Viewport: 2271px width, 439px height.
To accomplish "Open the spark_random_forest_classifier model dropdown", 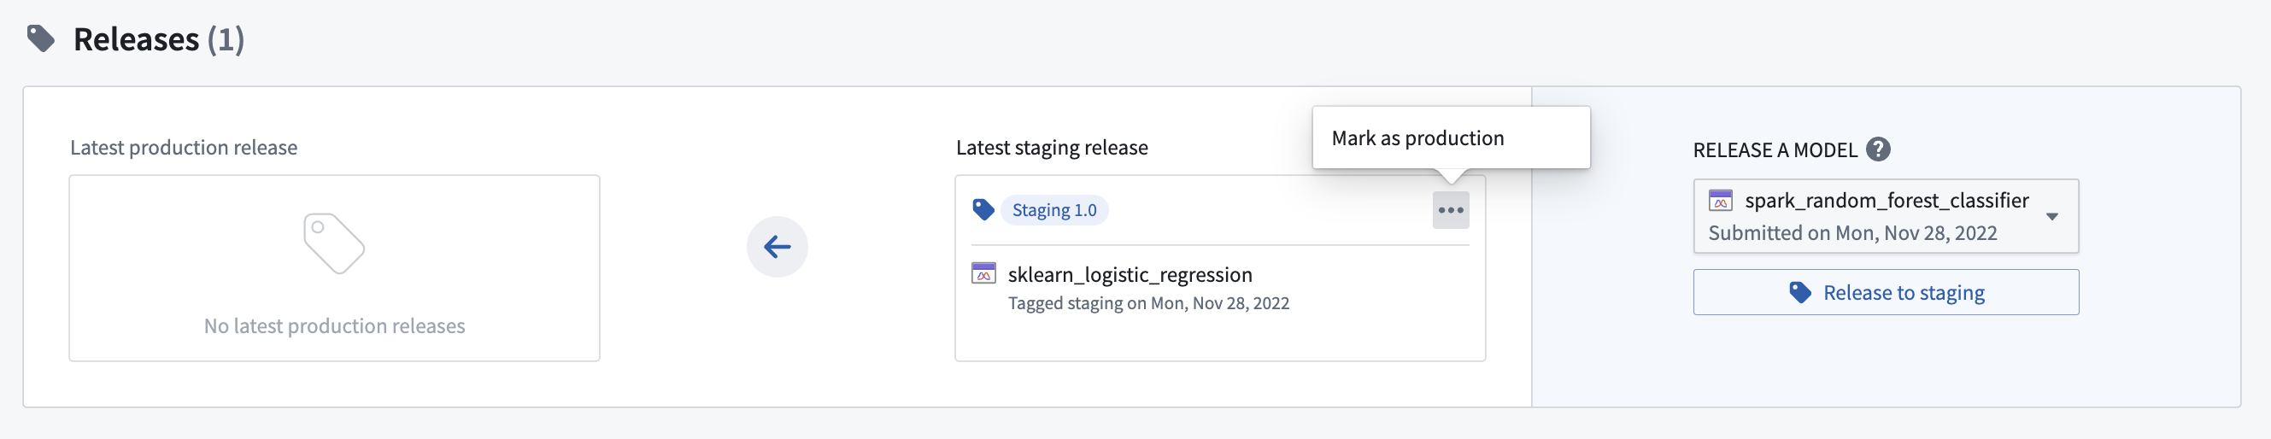I will [x=1885, y=217].
